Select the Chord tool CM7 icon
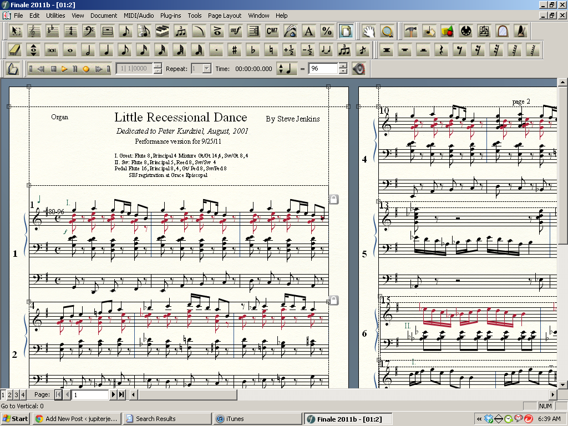This screenshot has height=426, width=568. [272, 32]
